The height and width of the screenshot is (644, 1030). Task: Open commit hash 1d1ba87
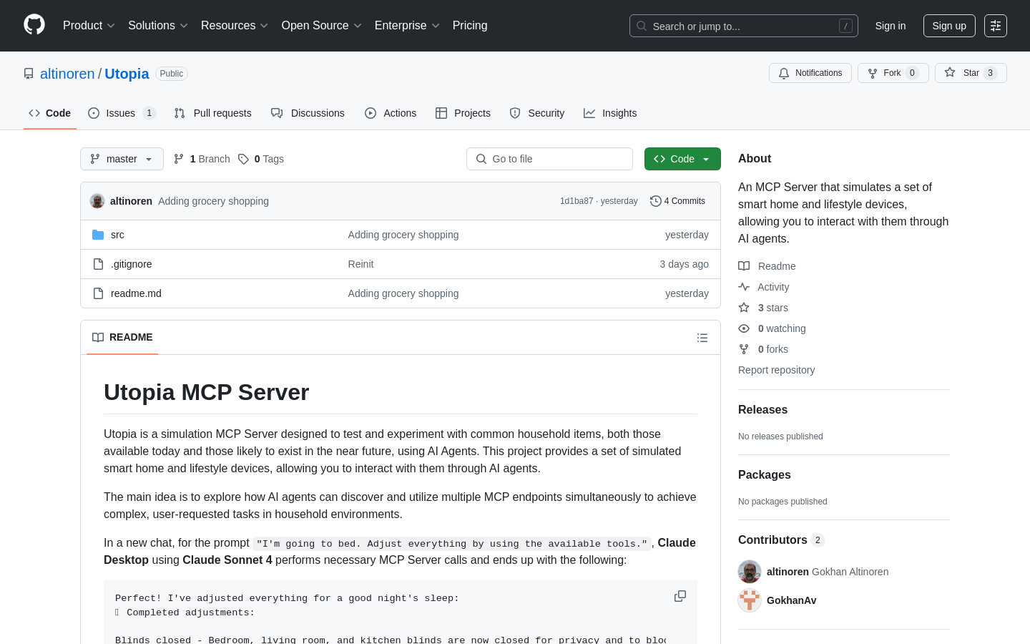(x=577, y=201)
